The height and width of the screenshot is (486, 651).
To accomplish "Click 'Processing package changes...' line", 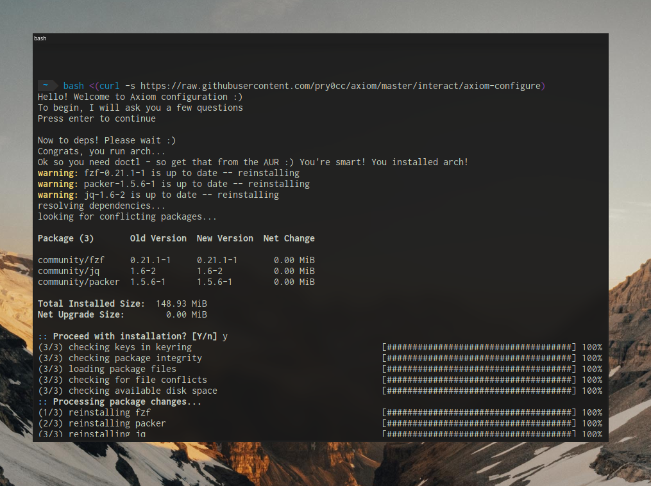I will (127, 401).
